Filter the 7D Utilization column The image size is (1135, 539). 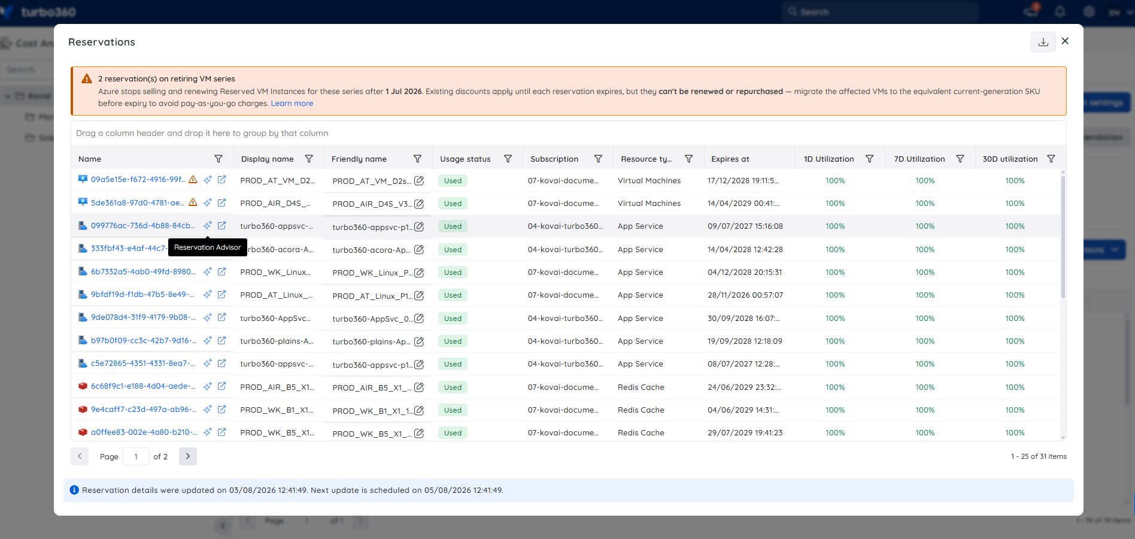tap(960, 159)
